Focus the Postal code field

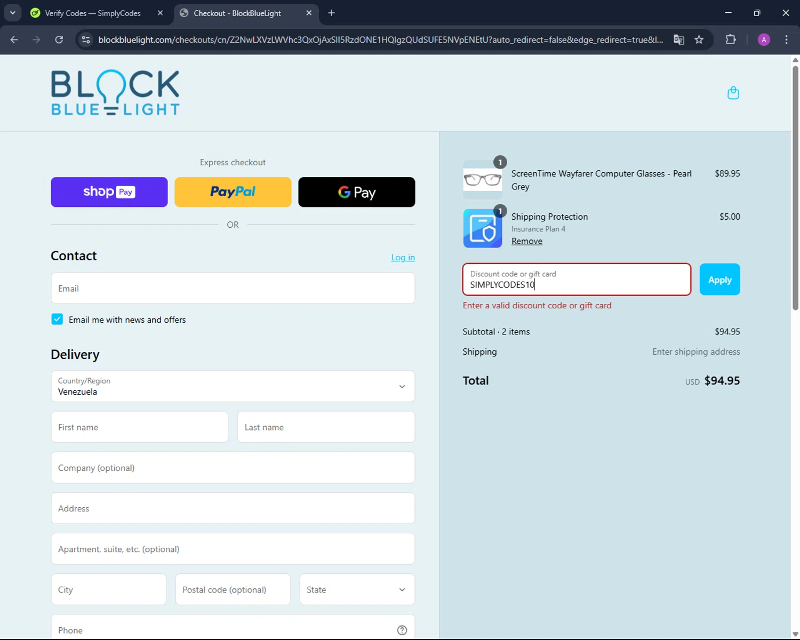point(233,589)
